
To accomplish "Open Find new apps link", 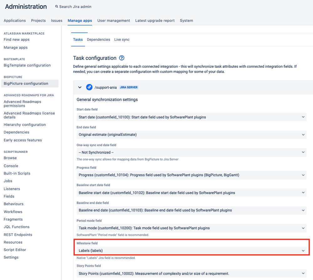I will point(17,40).
